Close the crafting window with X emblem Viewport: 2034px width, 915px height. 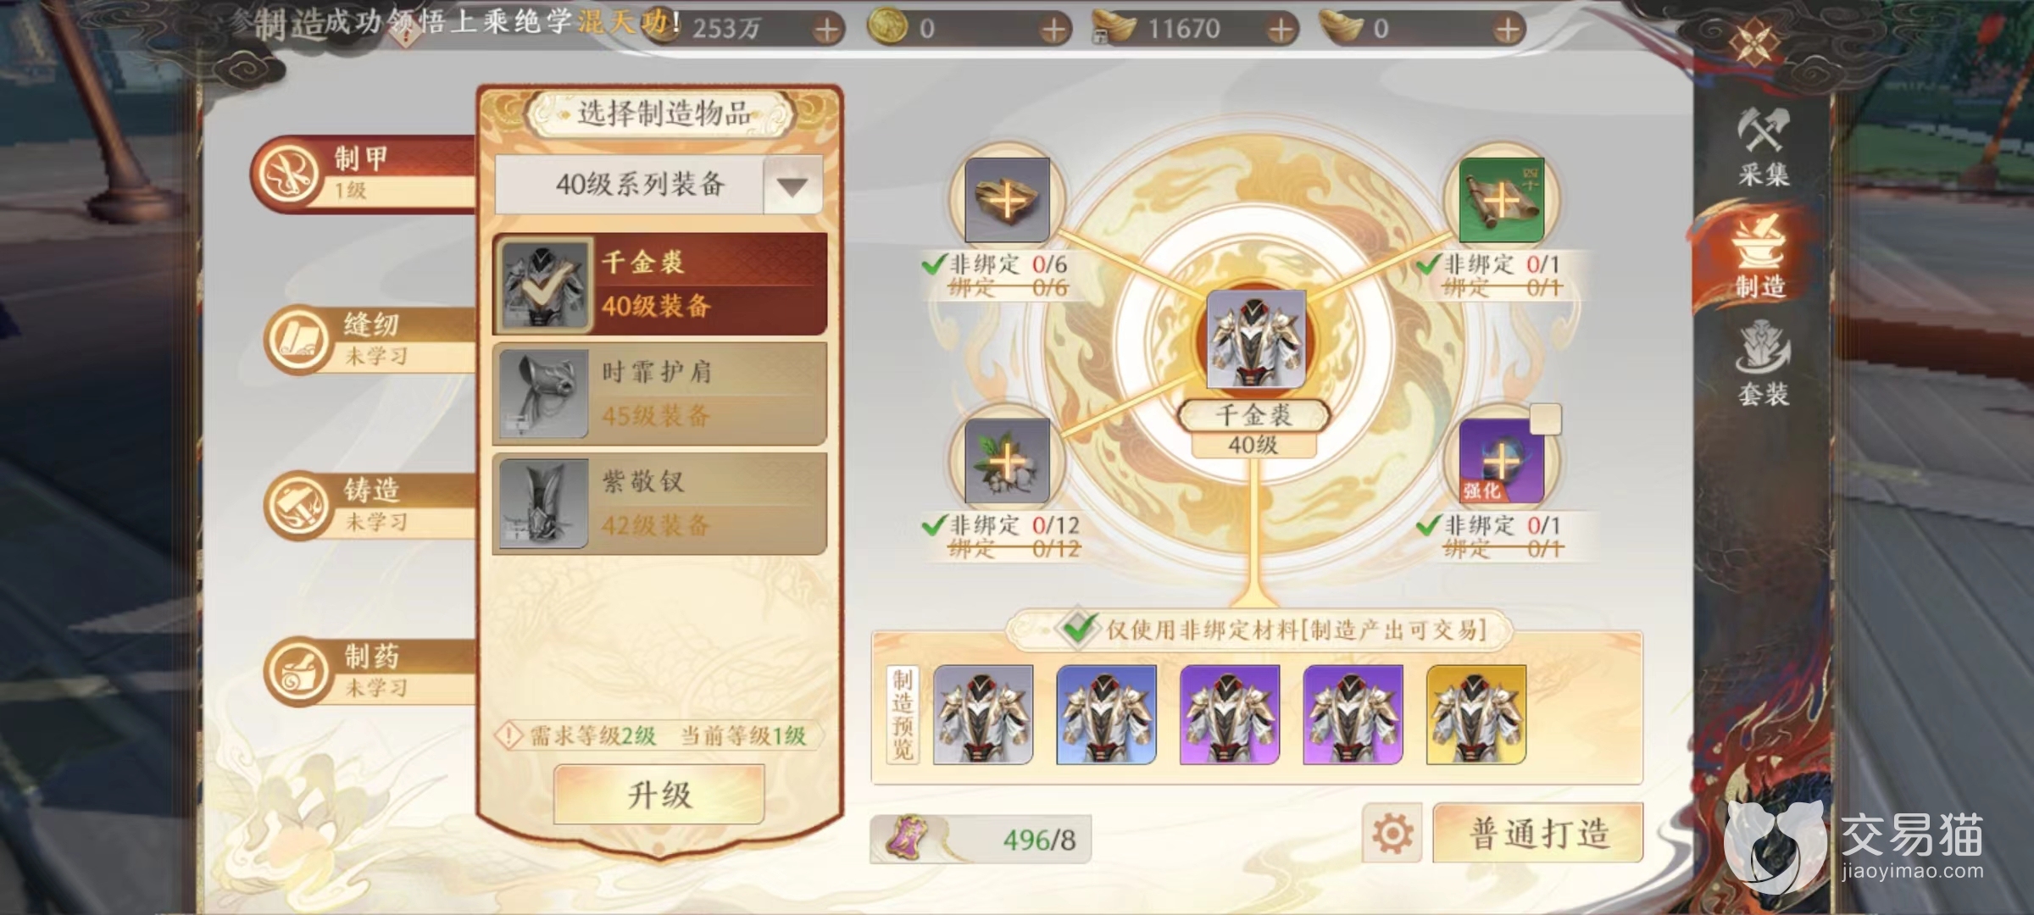(1754, 41)
